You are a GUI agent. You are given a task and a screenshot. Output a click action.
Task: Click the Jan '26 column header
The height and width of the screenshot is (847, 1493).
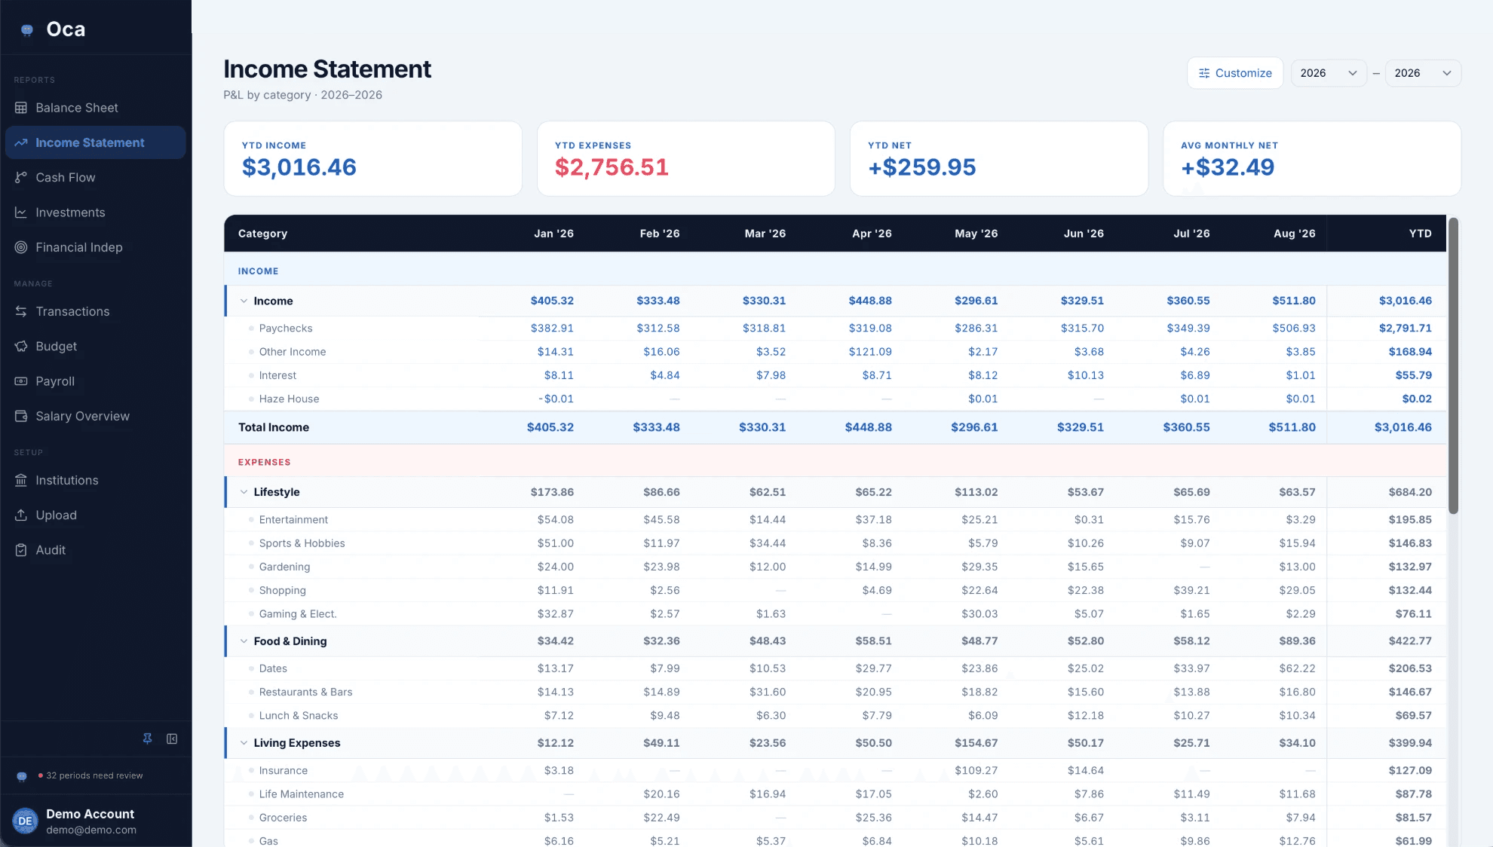(553, 234)
